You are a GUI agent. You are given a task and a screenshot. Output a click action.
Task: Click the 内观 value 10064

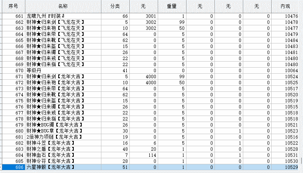pos(286,70)
